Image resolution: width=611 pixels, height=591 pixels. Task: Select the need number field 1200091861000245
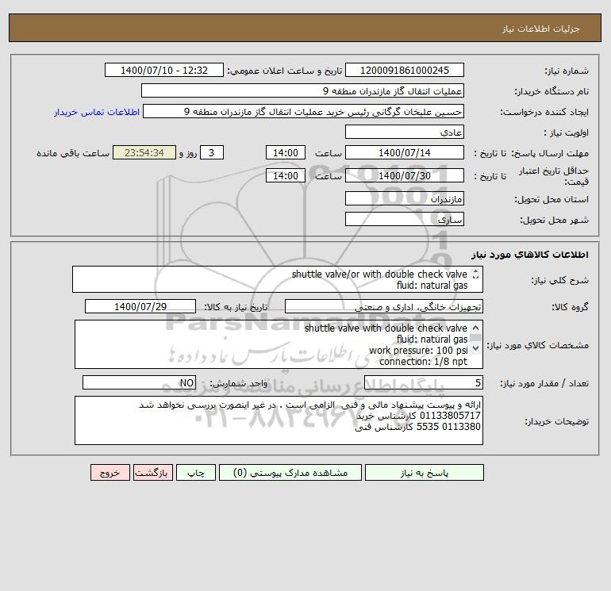coord(405,70)
